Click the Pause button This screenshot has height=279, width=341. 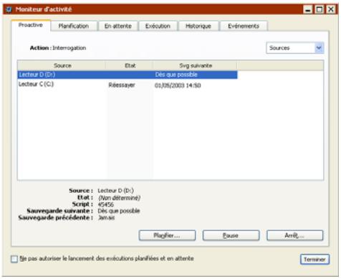[x=231, y=235]
